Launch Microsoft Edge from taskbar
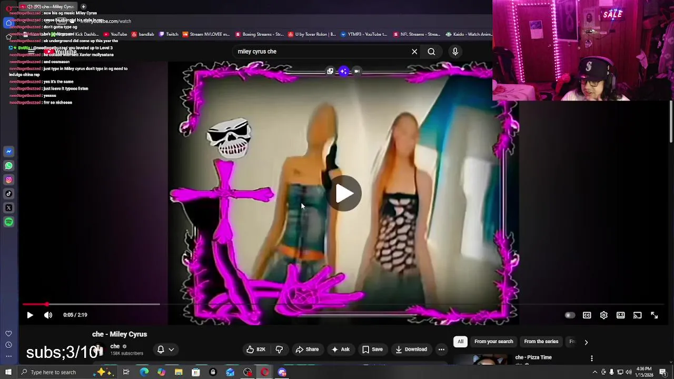This screenshot has height=379, width=674. pyautogui.click(x=144, y=372)
